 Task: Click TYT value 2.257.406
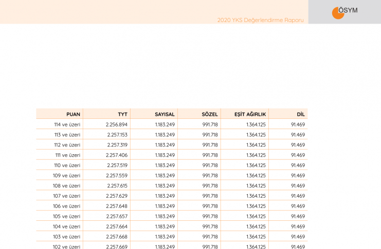pos(116,155)
